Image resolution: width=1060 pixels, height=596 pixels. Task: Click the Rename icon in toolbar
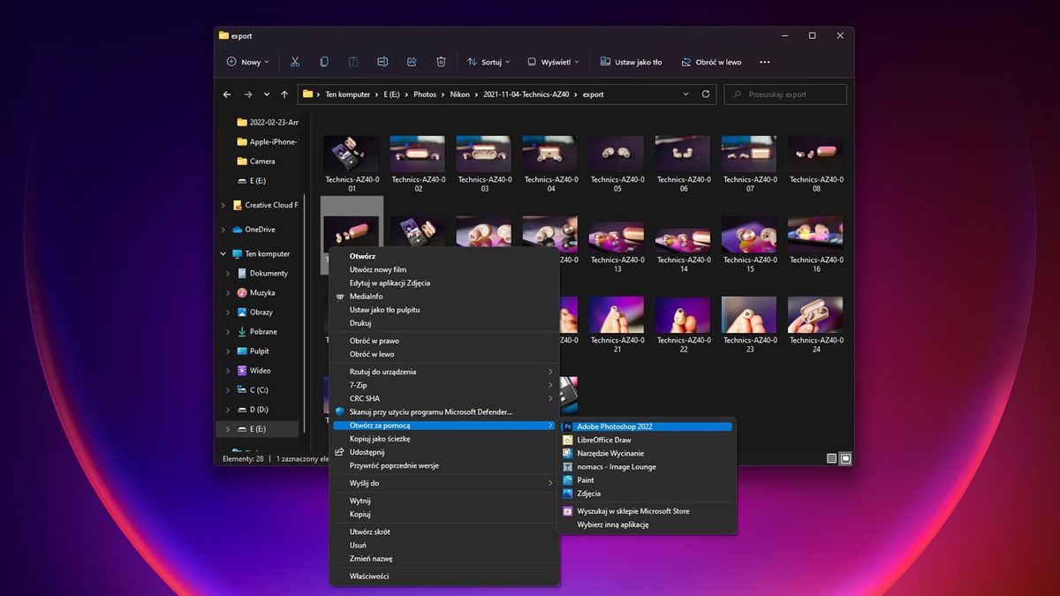382,62
